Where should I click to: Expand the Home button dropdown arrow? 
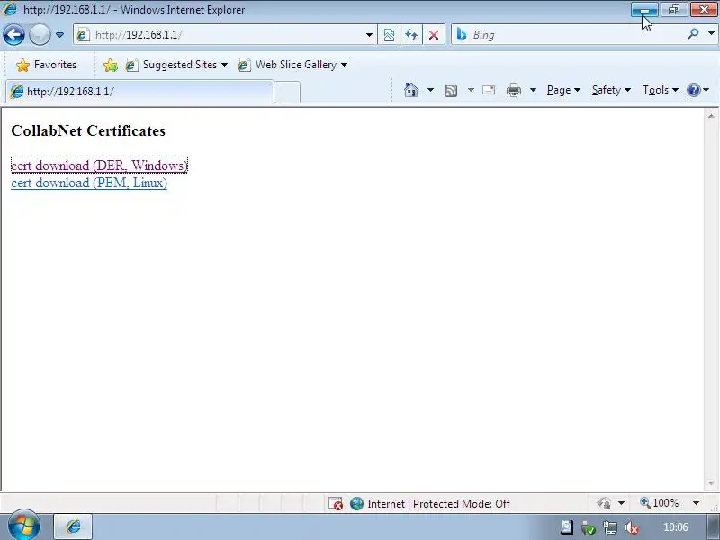click(x=430, y=90)
